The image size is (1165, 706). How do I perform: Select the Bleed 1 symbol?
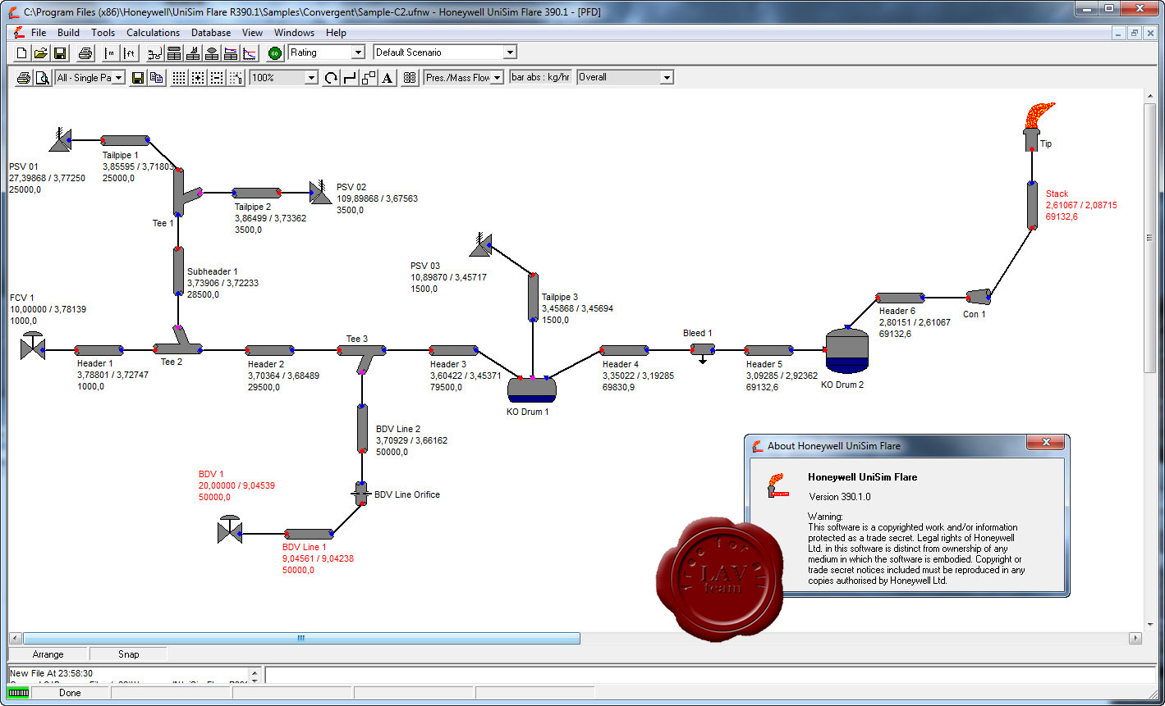[x=702, y=352]
